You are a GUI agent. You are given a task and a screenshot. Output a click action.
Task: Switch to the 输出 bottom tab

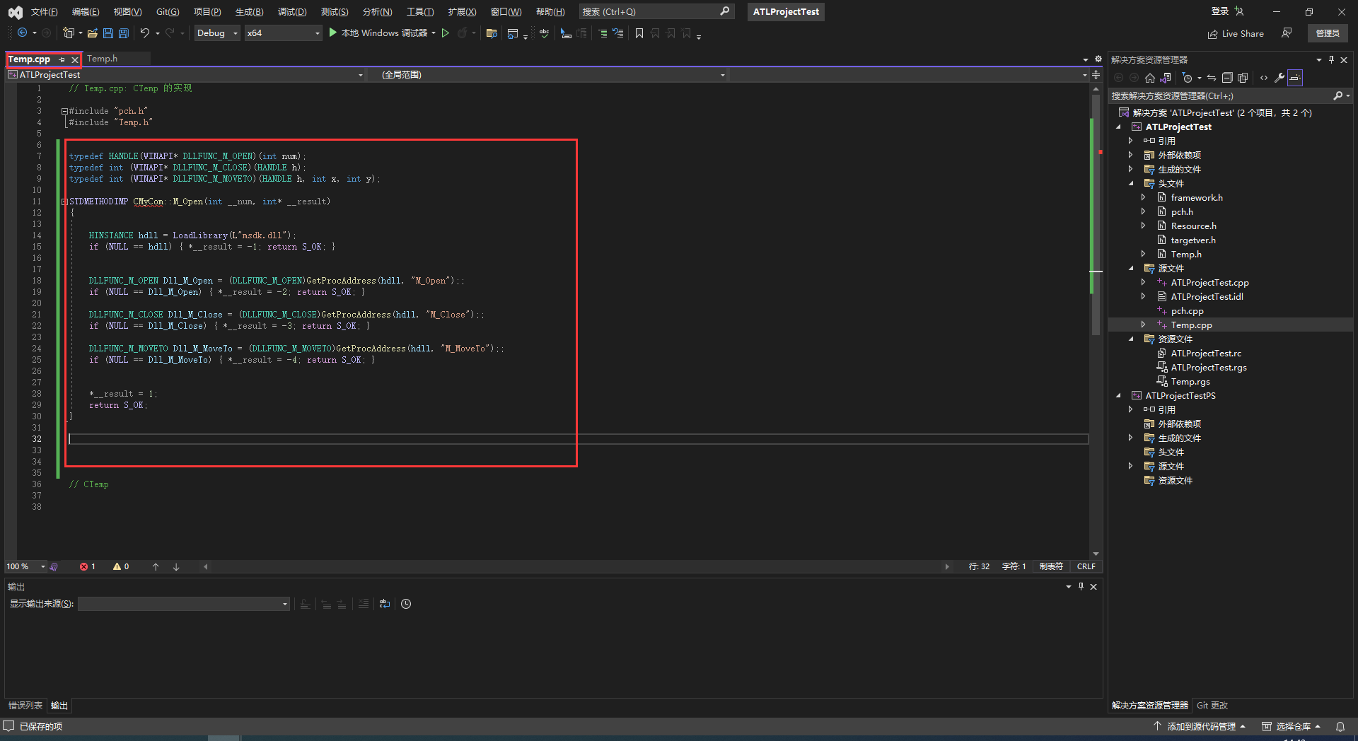coord(59,706)
